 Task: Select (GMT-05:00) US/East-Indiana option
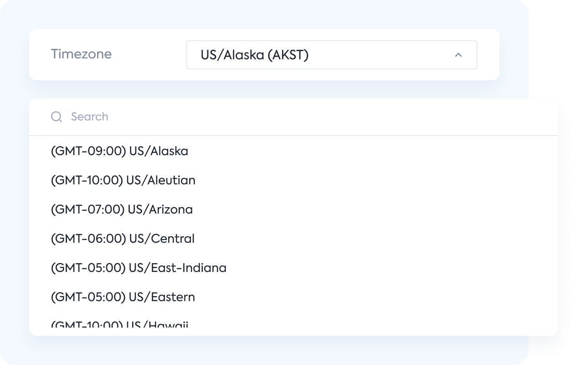(x=293, y=268)
